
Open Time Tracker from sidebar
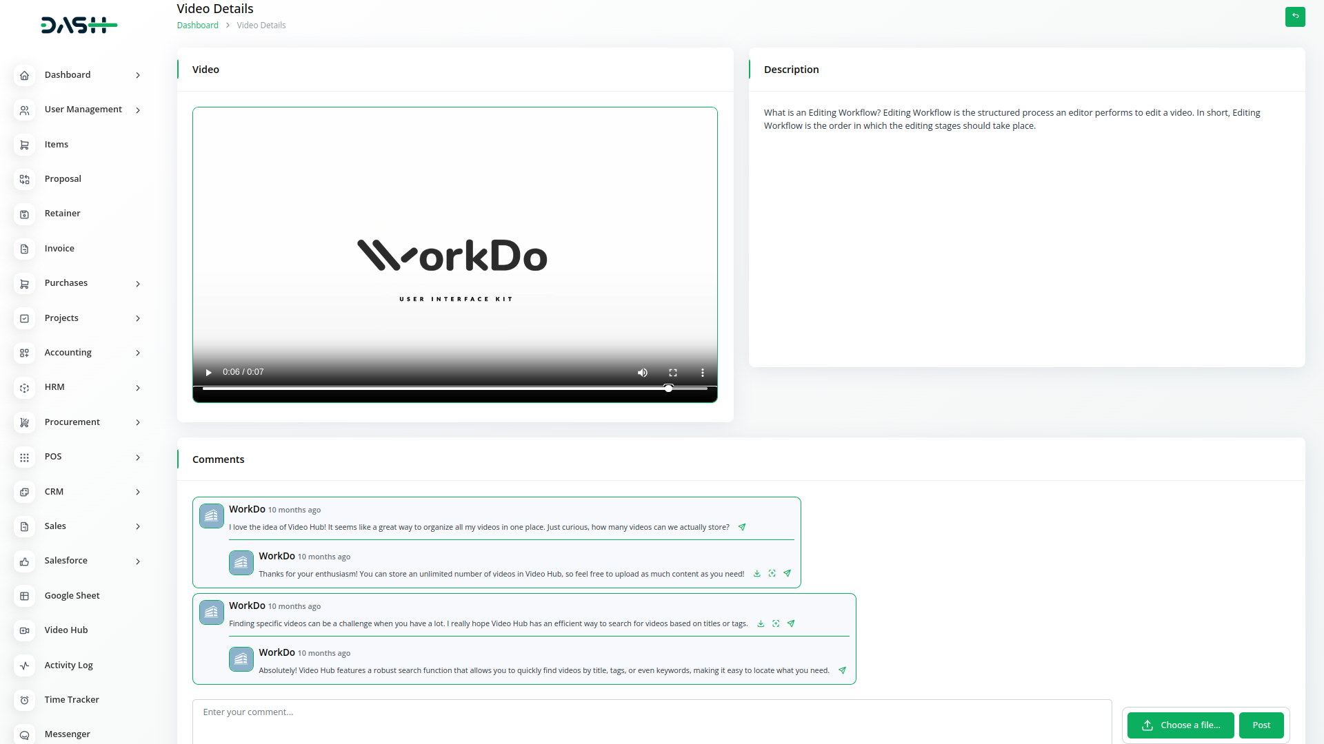click(72, 699)
